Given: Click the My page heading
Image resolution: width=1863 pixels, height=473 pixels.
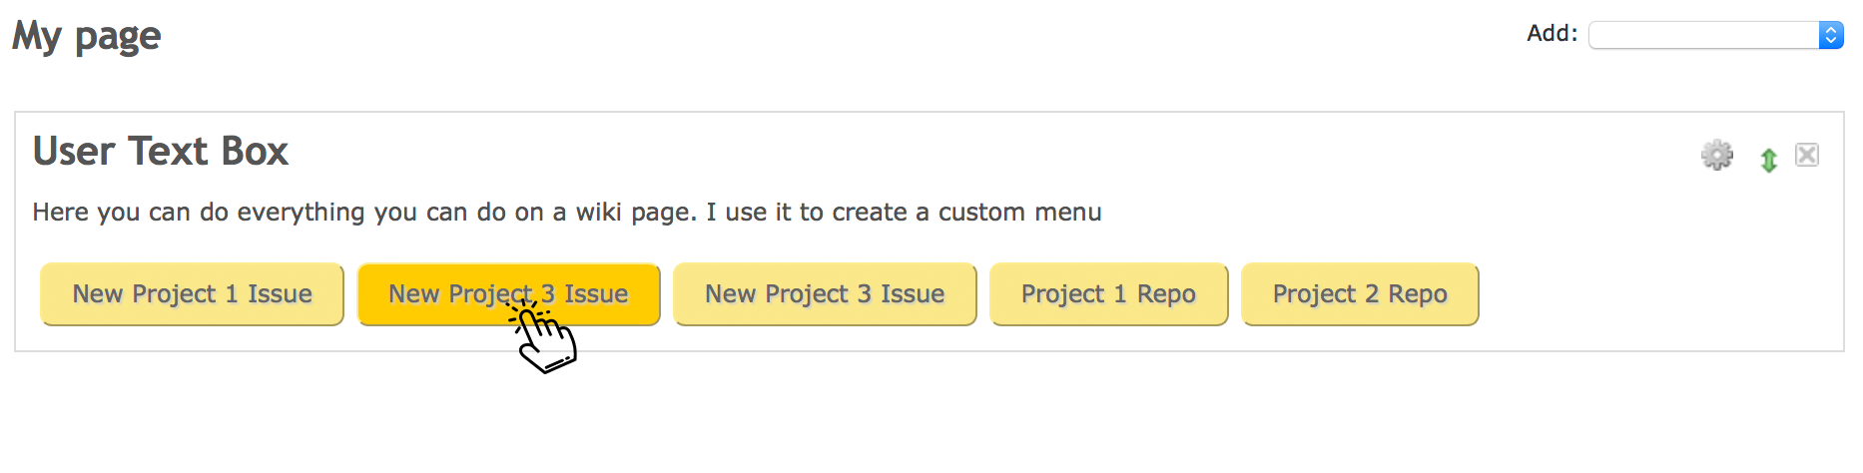Looking at the screenshot, I should coord(87,37).
